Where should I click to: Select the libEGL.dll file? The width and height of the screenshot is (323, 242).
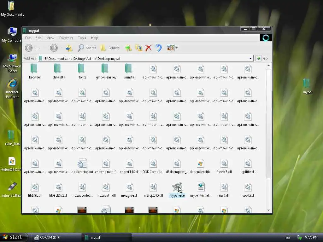35,189
